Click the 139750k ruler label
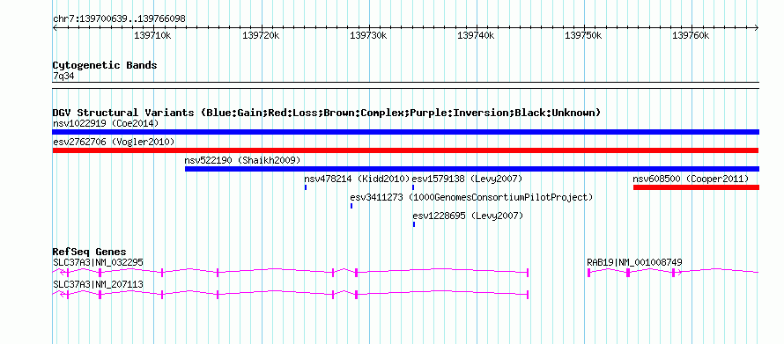 (x=583, y=36)
